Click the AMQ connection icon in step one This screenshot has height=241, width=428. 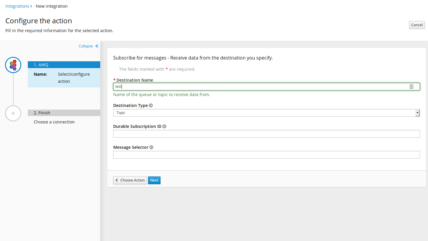pos(13,65)
